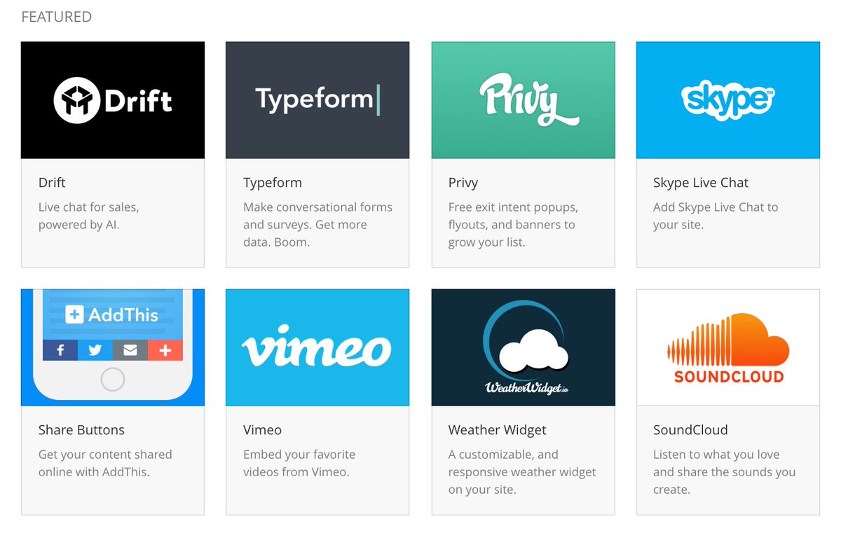Select the WeatherWidget.io cloud logo
The image size is (841, 533).
click(523, 347)
